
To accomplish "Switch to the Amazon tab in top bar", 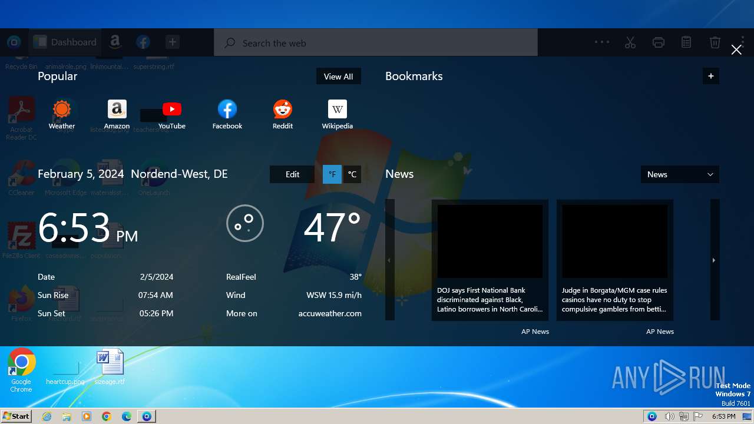I will [115, 42].
